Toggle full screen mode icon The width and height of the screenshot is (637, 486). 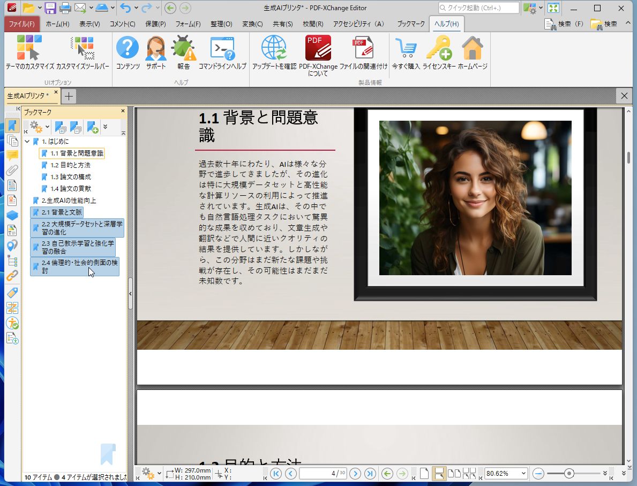553,8
